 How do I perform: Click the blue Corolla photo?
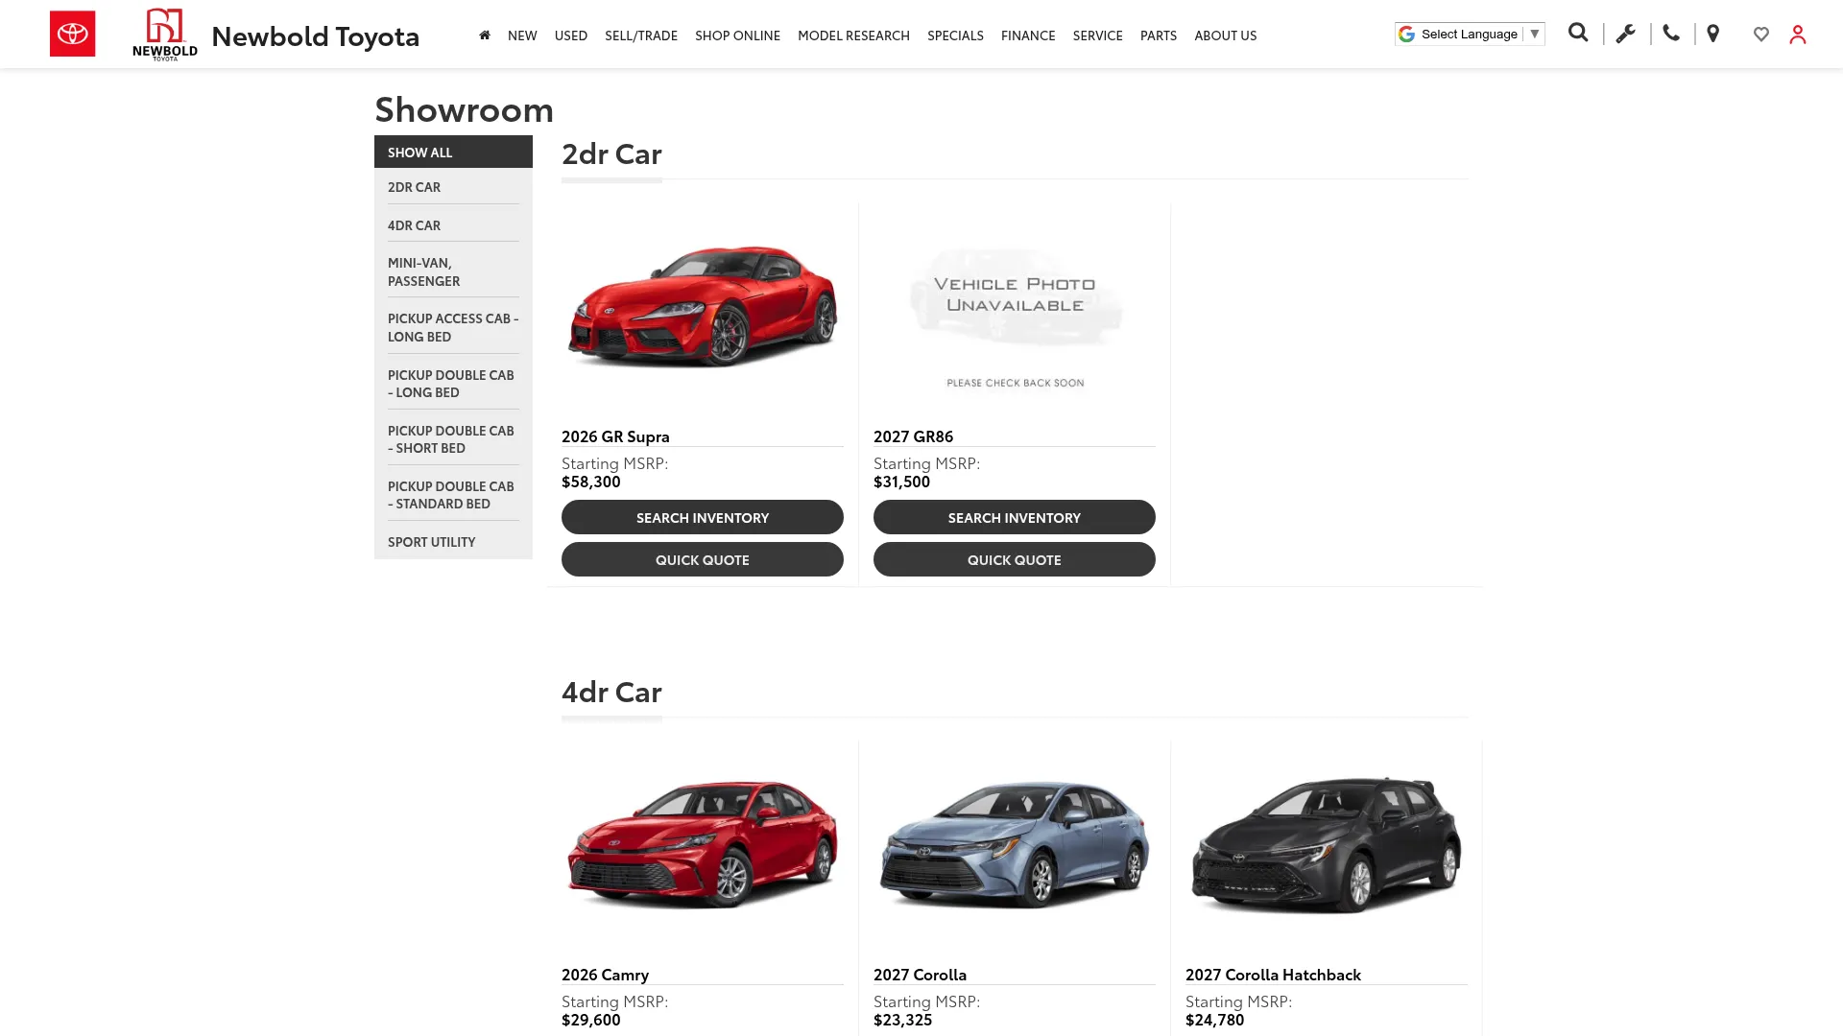(1015, 844)
